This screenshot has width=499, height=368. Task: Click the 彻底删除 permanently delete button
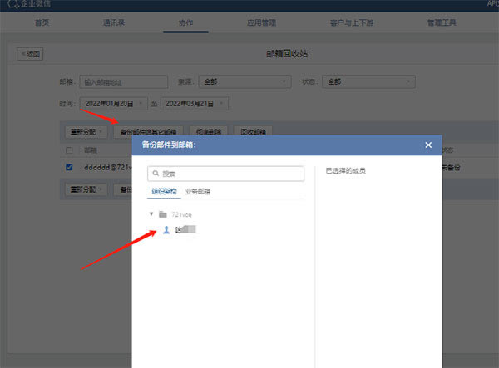pos(209,131)
